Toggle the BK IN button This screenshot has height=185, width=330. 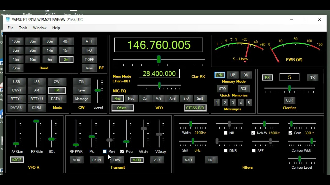click(x=96, y=160)
